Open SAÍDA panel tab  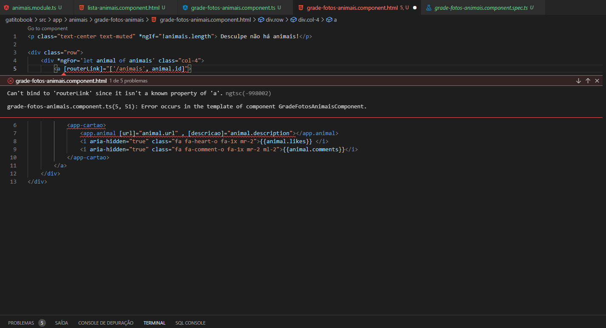(x=62, y=323)
